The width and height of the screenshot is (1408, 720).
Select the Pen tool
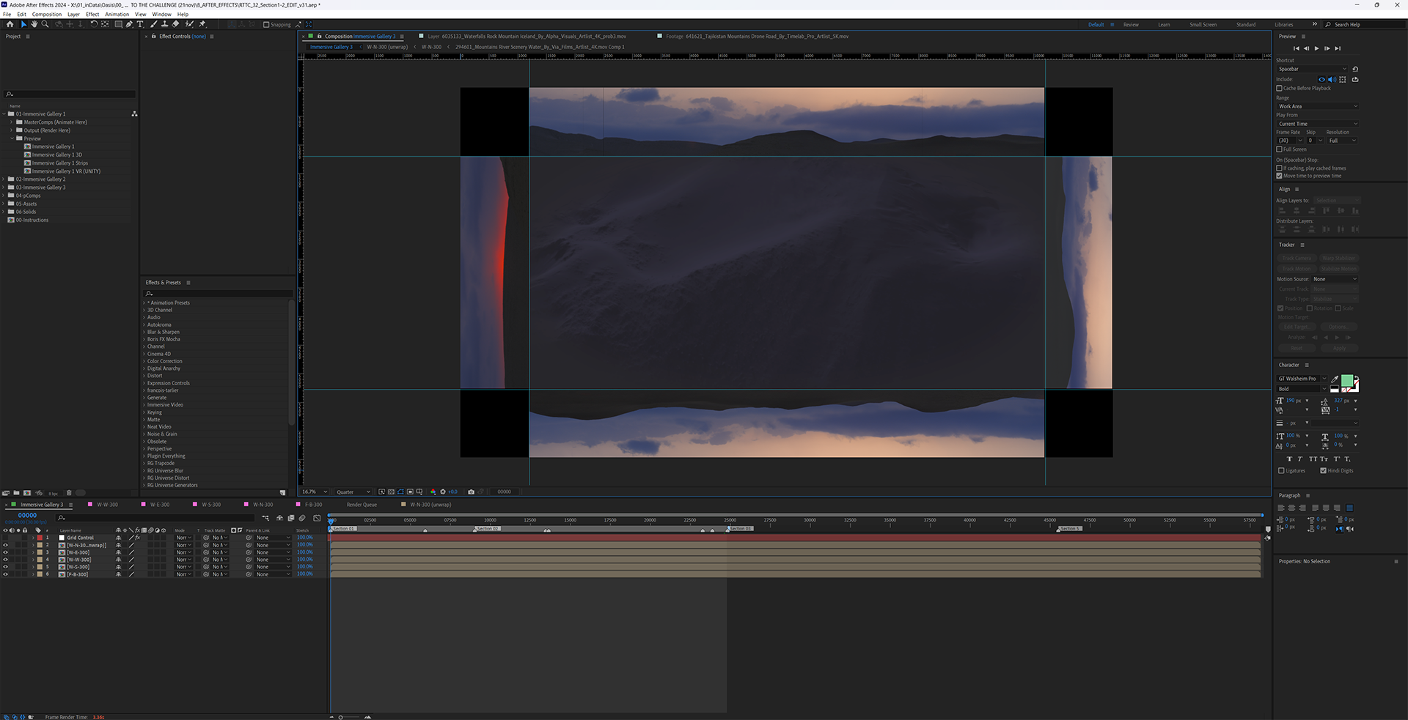pos(129,24)
